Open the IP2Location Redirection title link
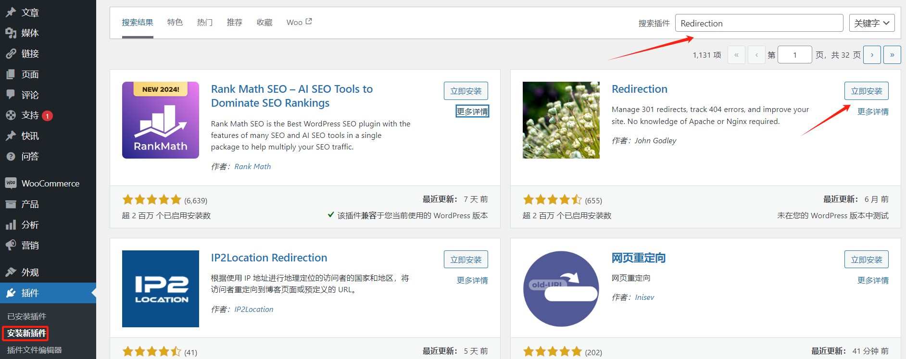 click(x=269, y=258)
